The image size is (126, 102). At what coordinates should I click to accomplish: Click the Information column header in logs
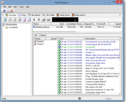click(x=102, y=39)
